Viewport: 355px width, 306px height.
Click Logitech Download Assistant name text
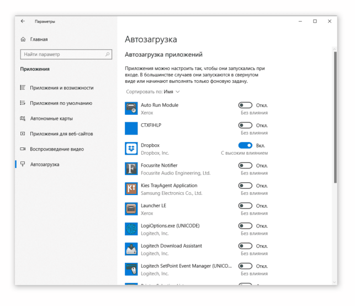pyautogui.click(x=171, y=246)
